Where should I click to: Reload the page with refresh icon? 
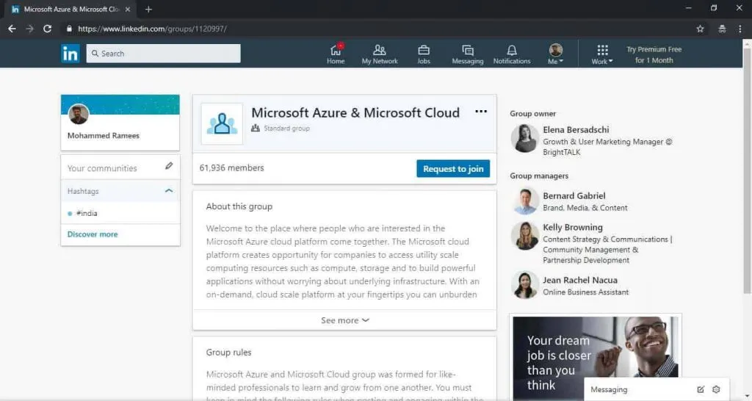coord(47,29)
